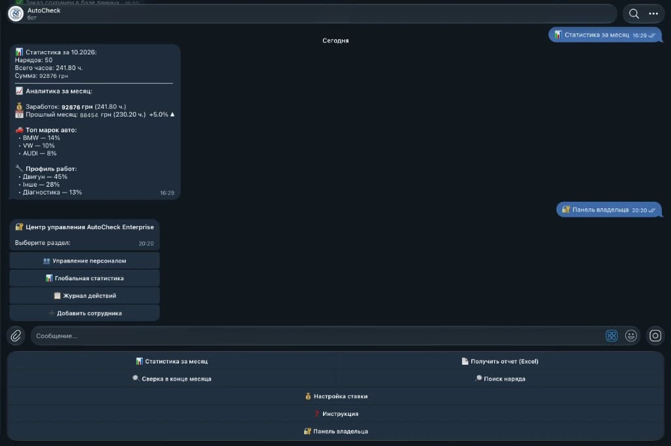This screenshot has width=671, height=446.
Task: Attach a file with the paperclip icon
Action: click(x=16, y=336)
